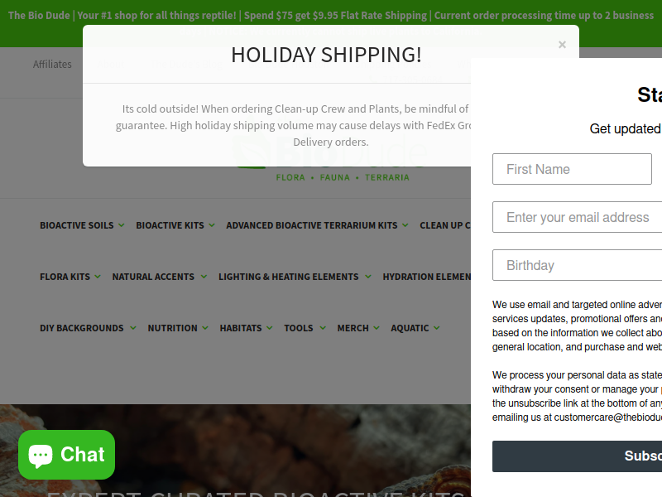Close the Holiday Shipping popup

tap(562, 45)
